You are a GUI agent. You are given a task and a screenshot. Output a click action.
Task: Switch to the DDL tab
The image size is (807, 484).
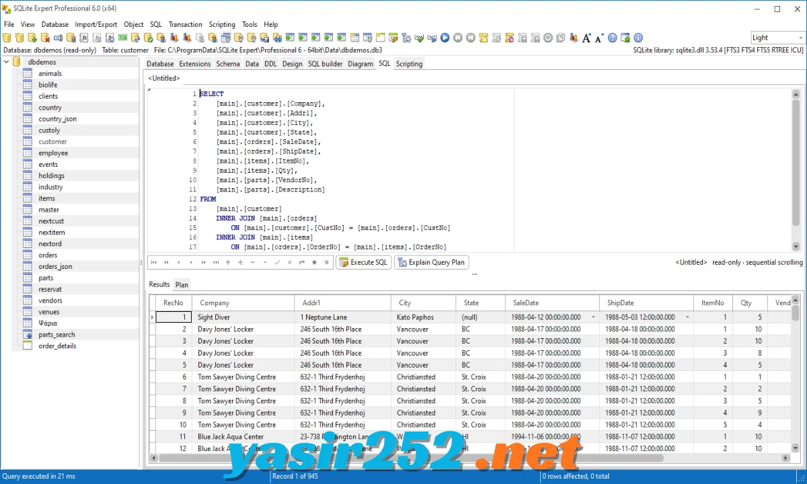click(x=270, y=64)
